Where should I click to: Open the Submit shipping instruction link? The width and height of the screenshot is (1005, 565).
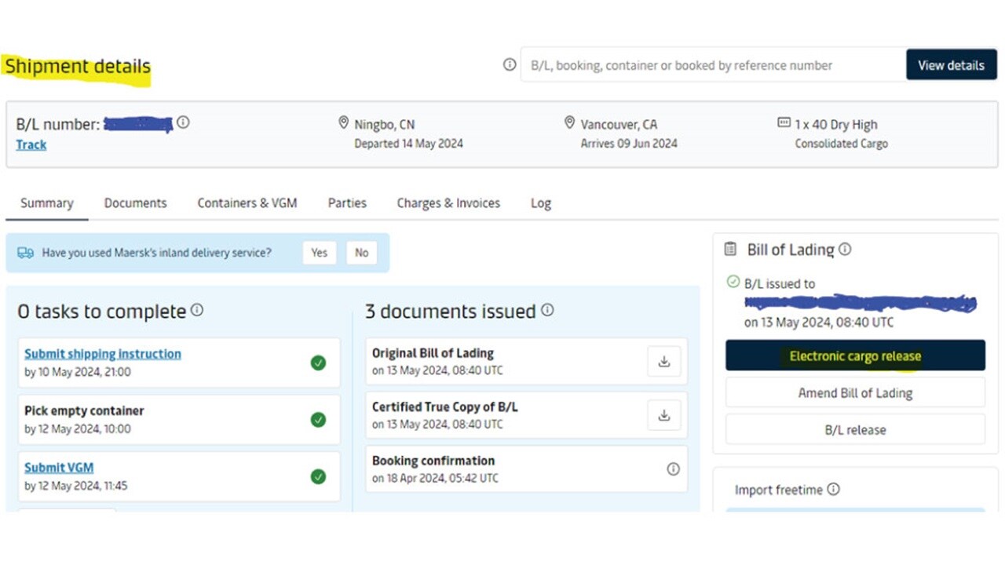tap(103, 354)
